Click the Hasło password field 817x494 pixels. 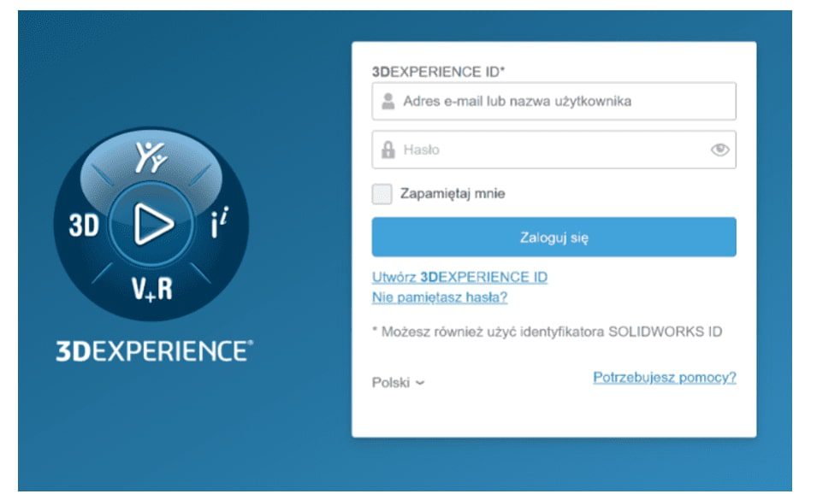click(x=554, y=150)
